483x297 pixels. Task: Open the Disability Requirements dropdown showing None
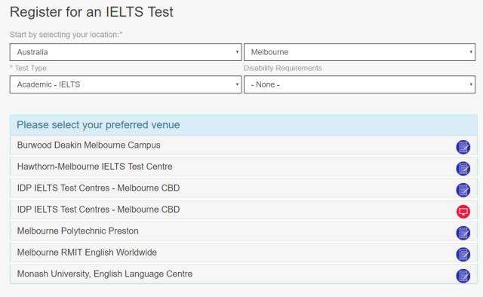coord(359,84)
